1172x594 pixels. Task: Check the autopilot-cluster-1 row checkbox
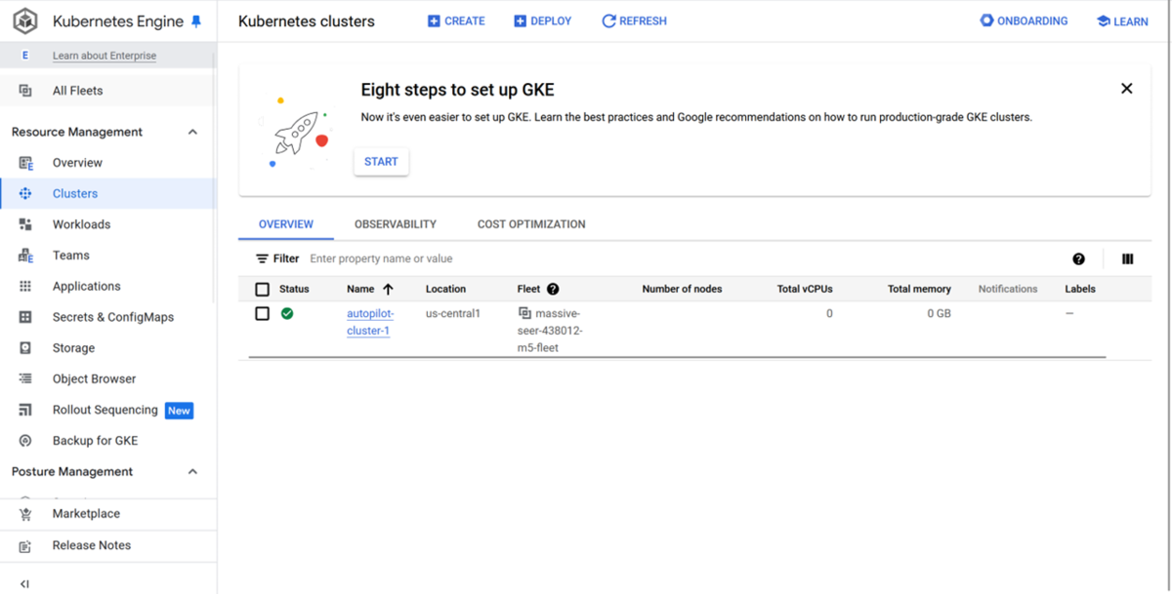tap(262, 314)
